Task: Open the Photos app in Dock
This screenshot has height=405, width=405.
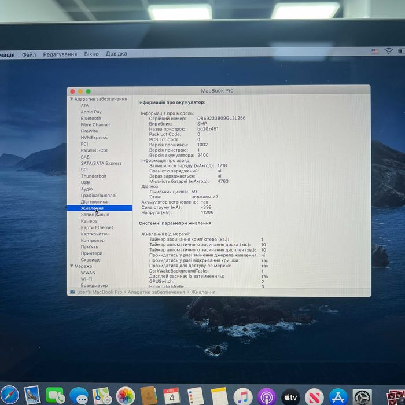Action: 126,395
